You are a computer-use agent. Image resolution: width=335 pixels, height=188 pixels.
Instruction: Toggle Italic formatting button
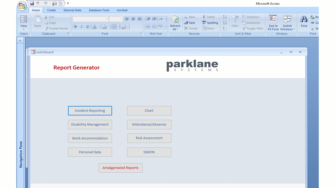(x=81, y=27)
